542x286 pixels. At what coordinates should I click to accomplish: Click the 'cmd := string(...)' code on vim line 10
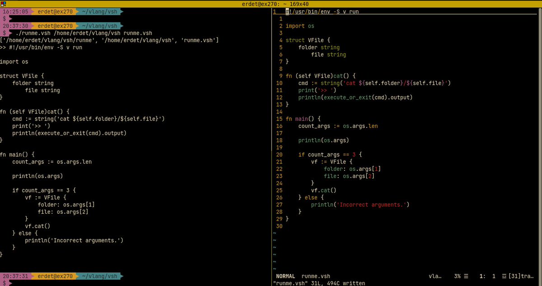click(x=374, y=83)
